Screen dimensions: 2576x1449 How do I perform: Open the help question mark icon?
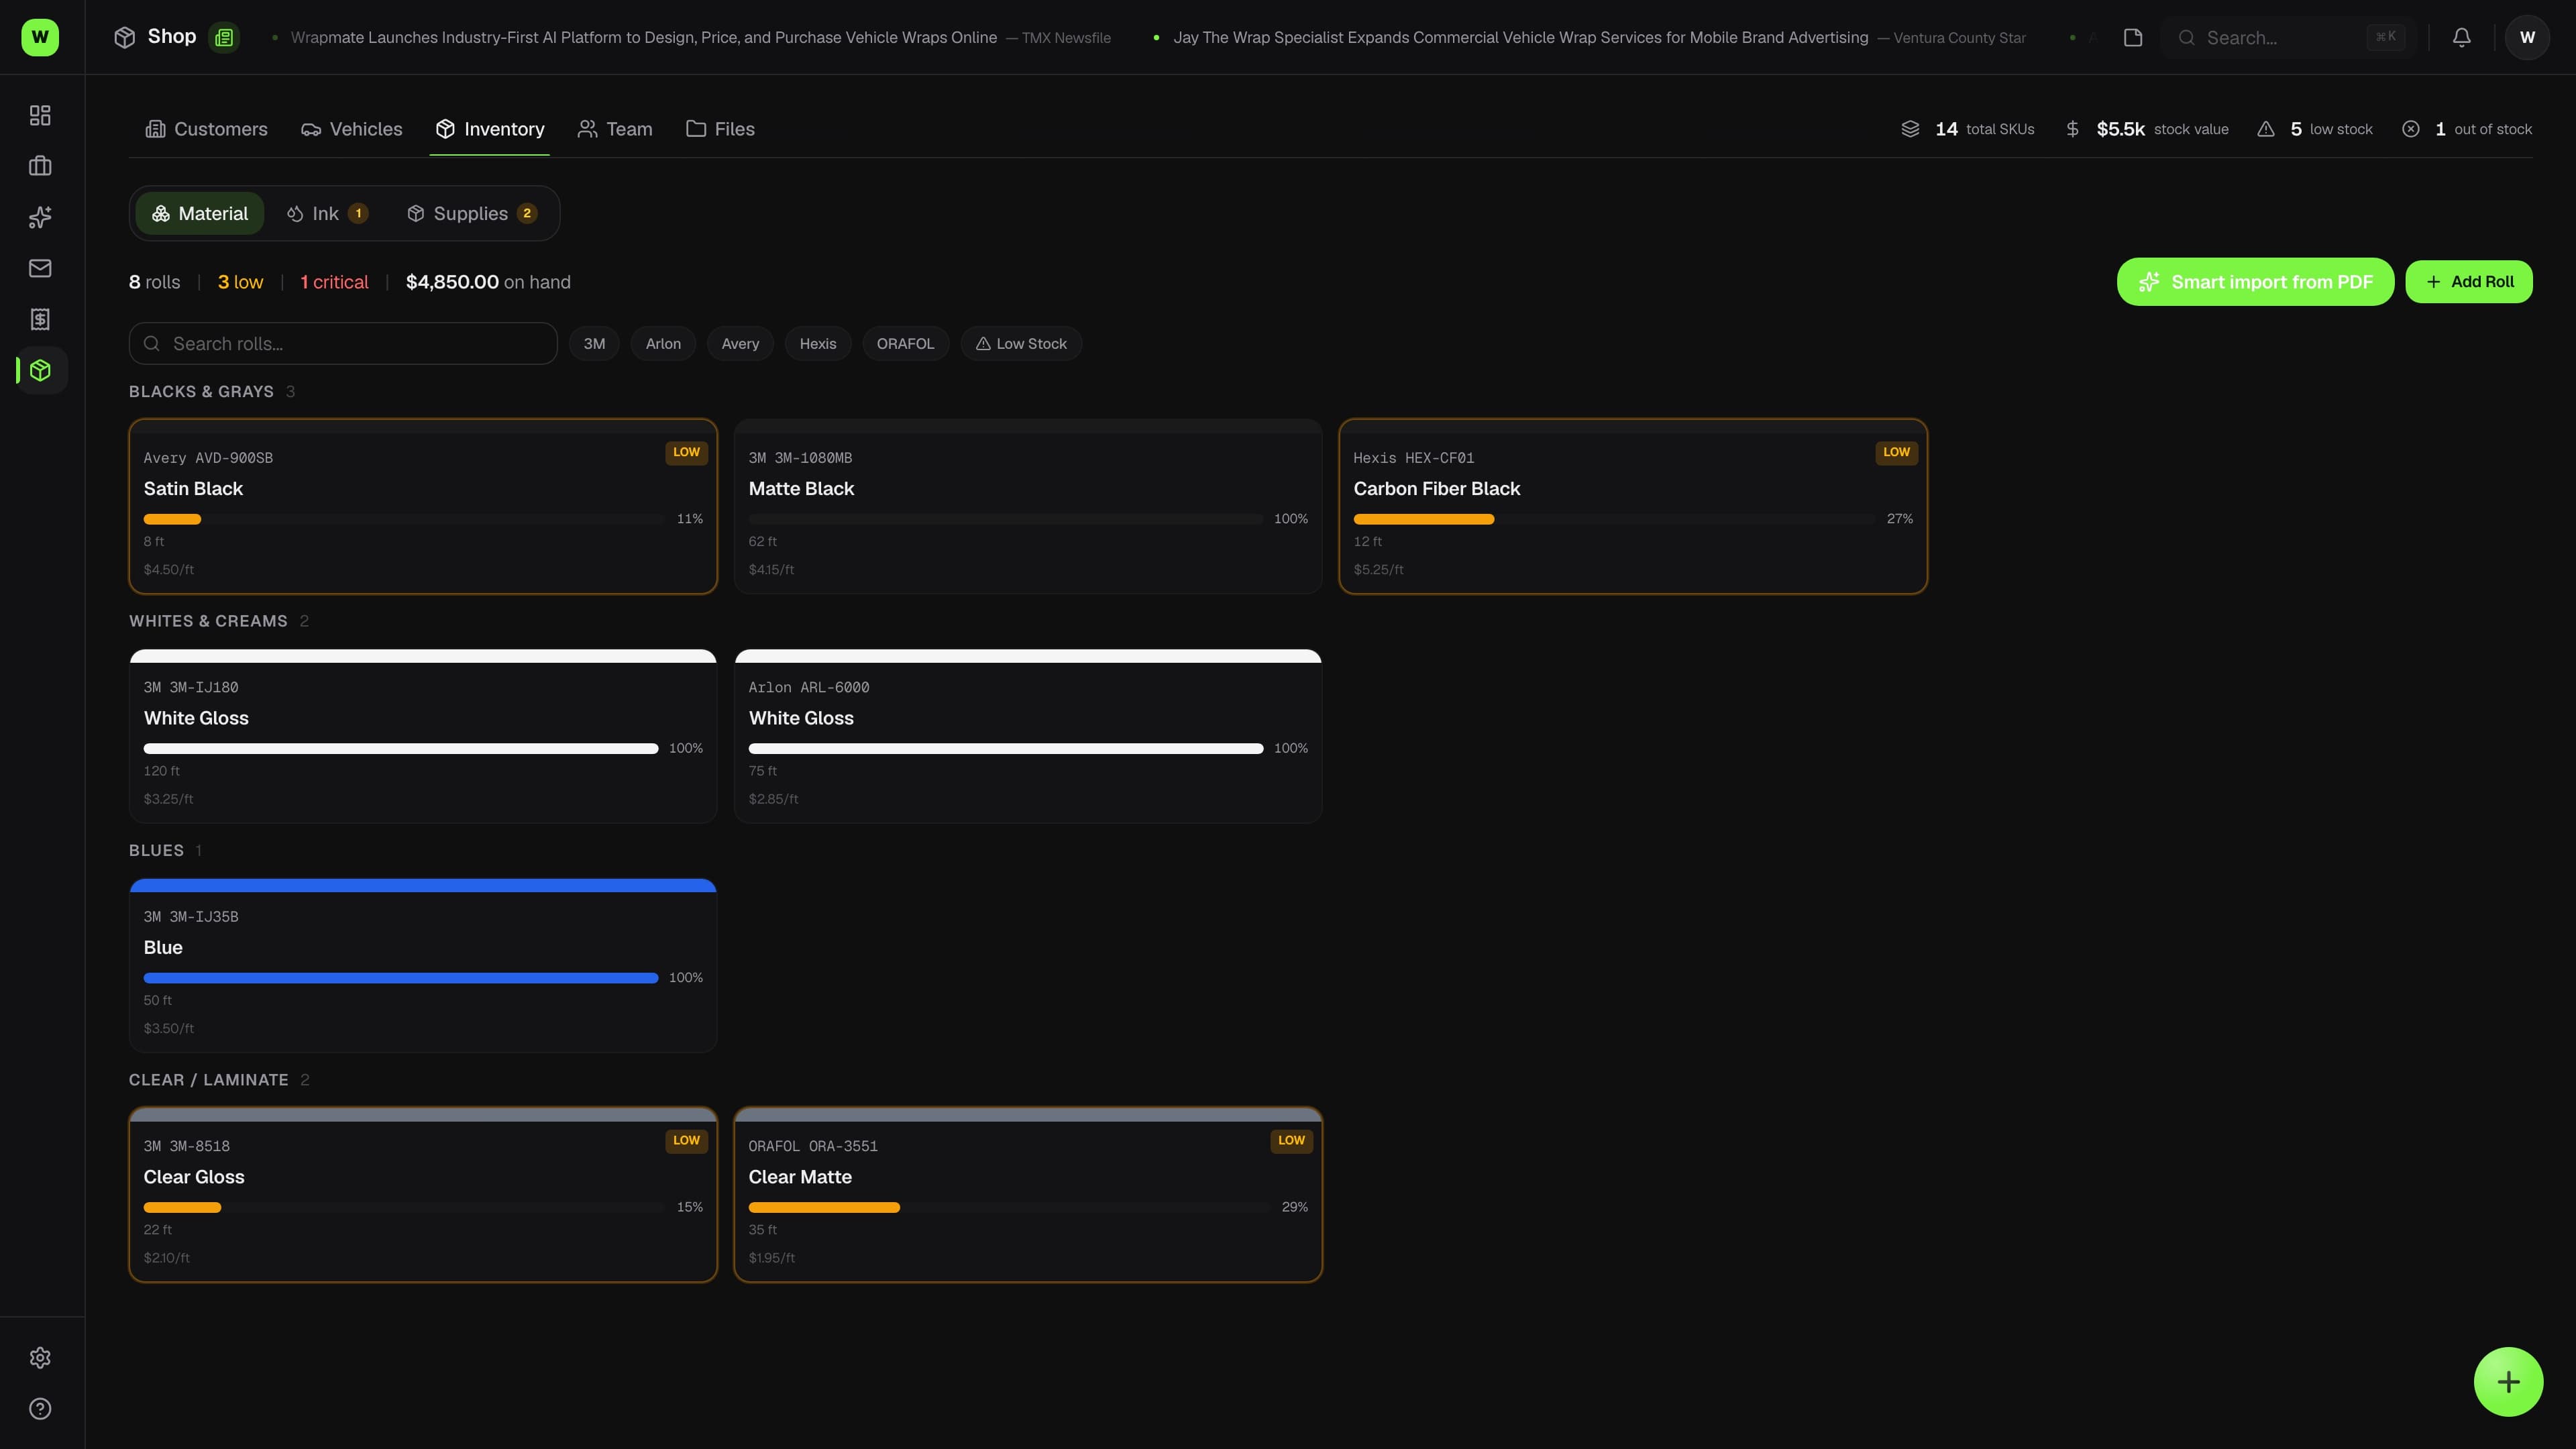pyautogui.click(x=40, y=1409)
